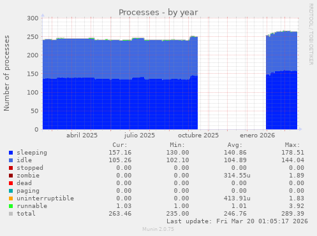The height and width of the screenshot is (236, 317).
Task: Click the 'enero 2026' axis label
Action: point(258,135)
